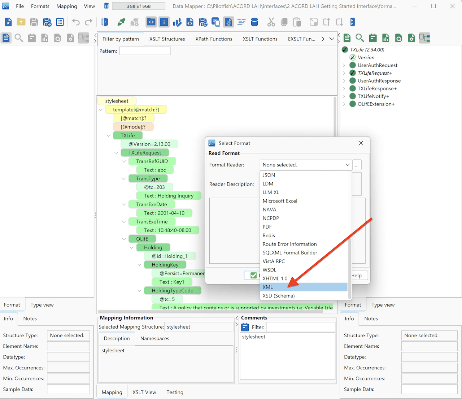Open the Formats menu
This screenshot has width=462, height=399.
(x=40, y=6)
